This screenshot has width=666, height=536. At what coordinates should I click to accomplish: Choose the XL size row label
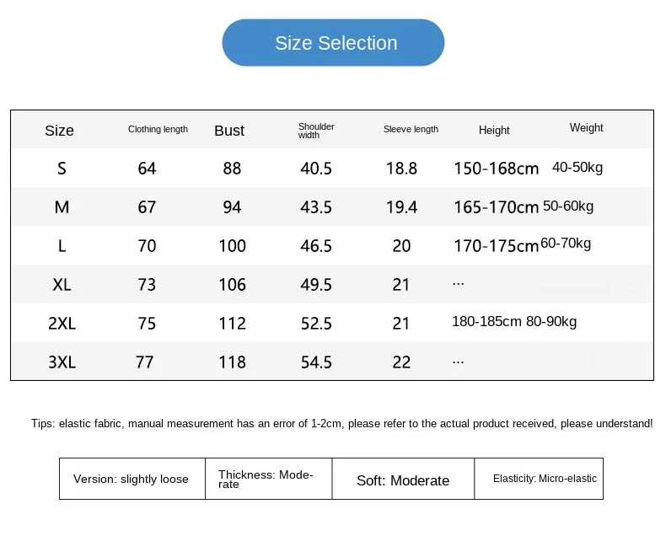point(62,285)
